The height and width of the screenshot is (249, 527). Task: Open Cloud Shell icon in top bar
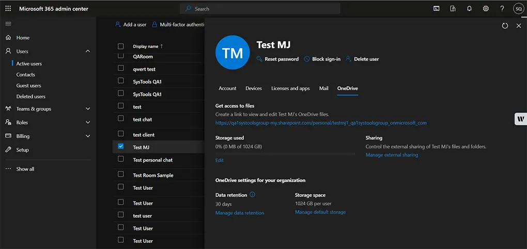click(x=436, y=9)
